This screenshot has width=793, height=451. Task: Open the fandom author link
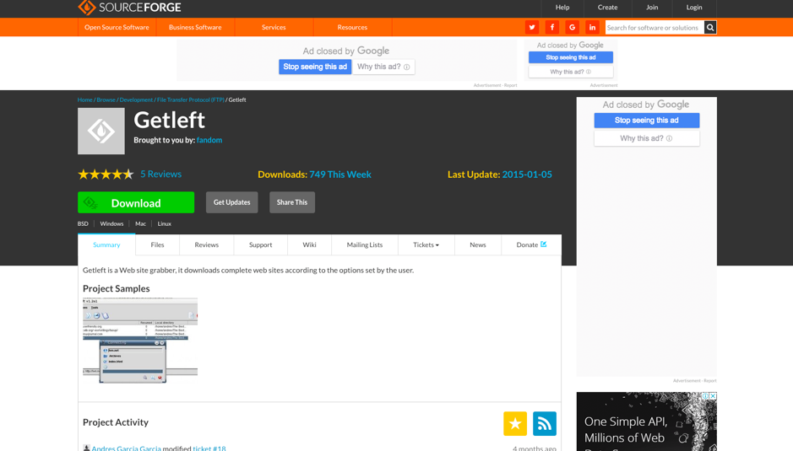pos(209,140)
